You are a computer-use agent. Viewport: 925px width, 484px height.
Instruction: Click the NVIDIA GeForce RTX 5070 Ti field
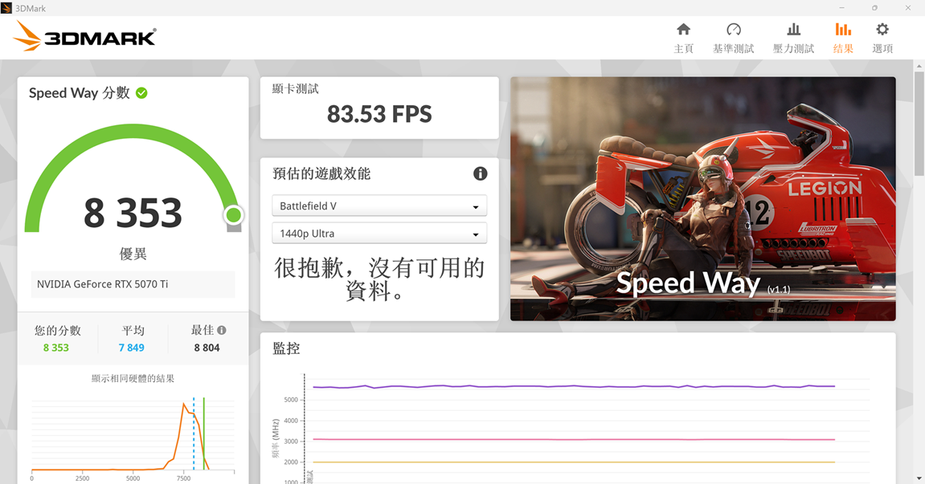[x=133, y=284]
